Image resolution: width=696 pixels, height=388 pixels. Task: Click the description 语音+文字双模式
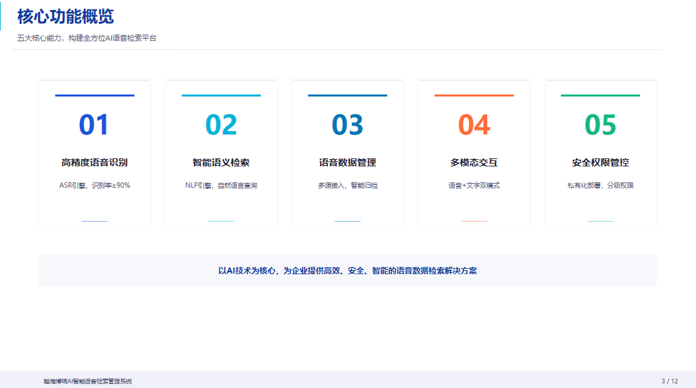coord(474,186)
